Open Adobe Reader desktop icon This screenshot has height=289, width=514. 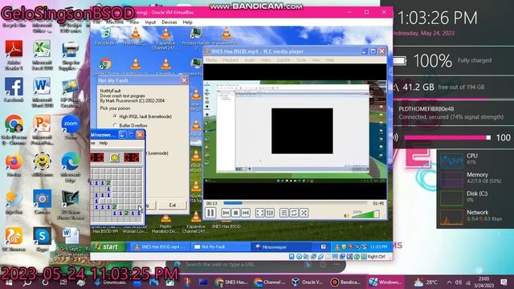pos(14,55)
